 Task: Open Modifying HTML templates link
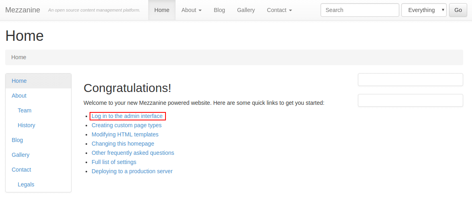point(125,134)
